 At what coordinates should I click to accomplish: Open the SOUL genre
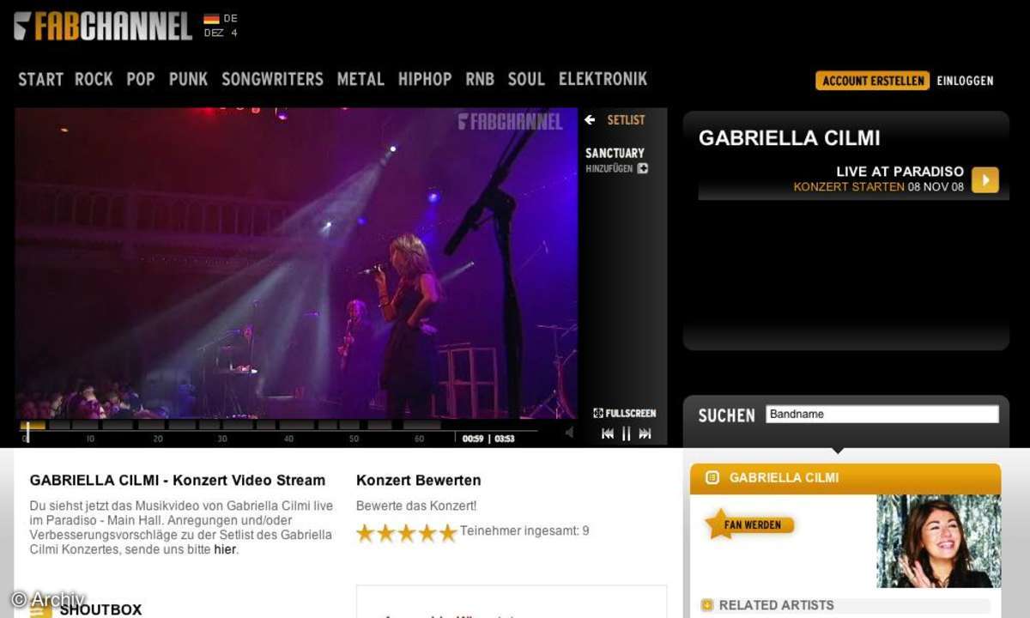526,79
